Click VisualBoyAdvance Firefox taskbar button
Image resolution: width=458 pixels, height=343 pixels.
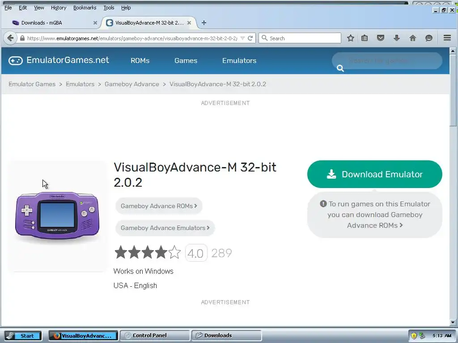pyautogui.click(x=83, y=336)
